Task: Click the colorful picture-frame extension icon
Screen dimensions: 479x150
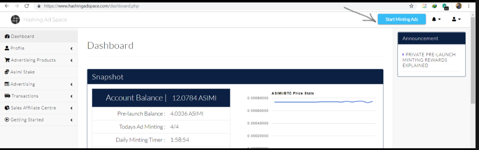Action: point(424,6)
